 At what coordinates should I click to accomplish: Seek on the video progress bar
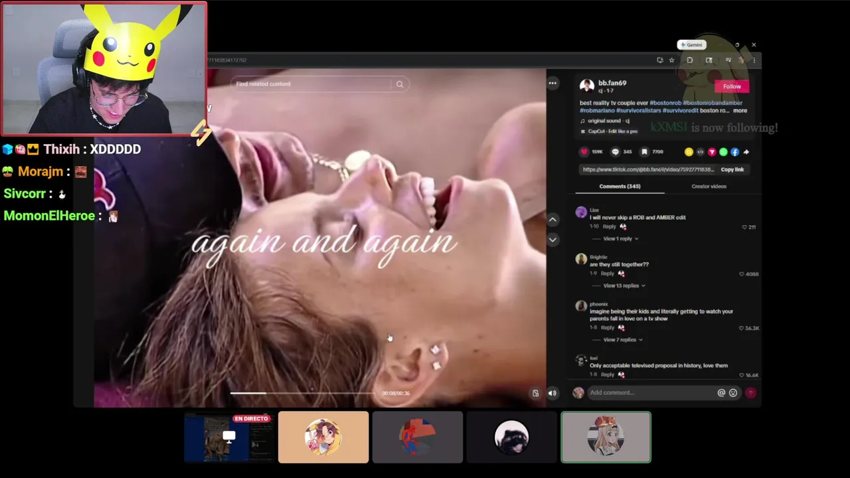(302, 393)
